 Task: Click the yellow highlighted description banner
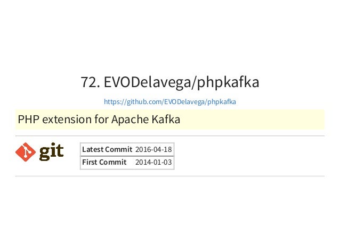(170, 120)
